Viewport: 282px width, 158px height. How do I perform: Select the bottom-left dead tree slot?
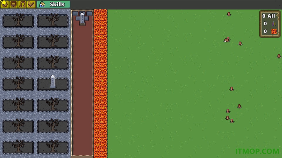[x=18, y=147]
